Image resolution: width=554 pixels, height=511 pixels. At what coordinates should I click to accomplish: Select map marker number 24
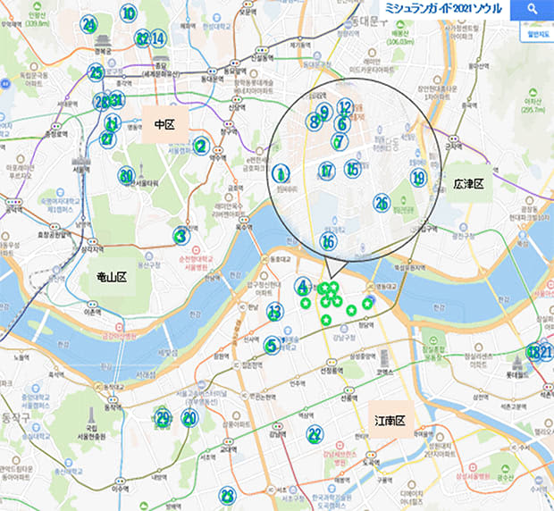click(88, 25)
